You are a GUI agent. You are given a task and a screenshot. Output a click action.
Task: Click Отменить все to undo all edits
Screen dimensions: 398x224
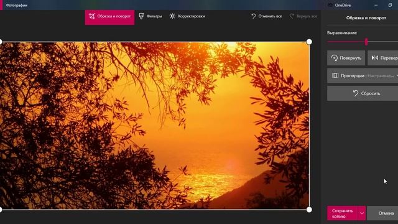click(x=267, y=16)
